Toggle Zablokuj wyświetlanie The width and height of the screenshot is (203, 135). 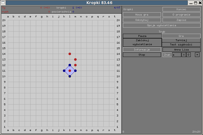142,42
